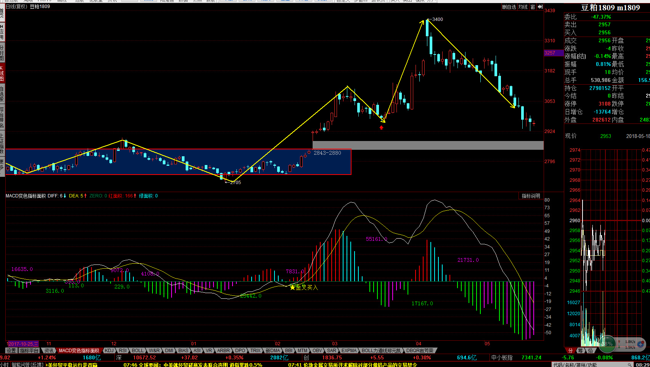Image resolution: width=650 pixels, height=367 pixels.
Task: Switch to the BBI indicator tab
Action: 289,351
